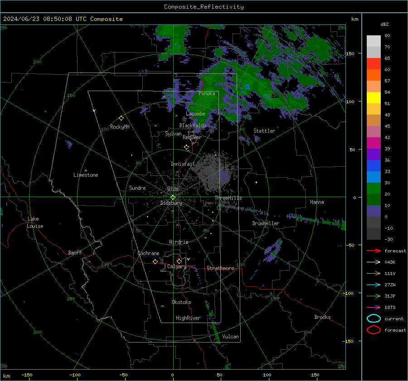Click the orange 111V arrow in legend
The image size is (408, 381).
click(374, 273)
